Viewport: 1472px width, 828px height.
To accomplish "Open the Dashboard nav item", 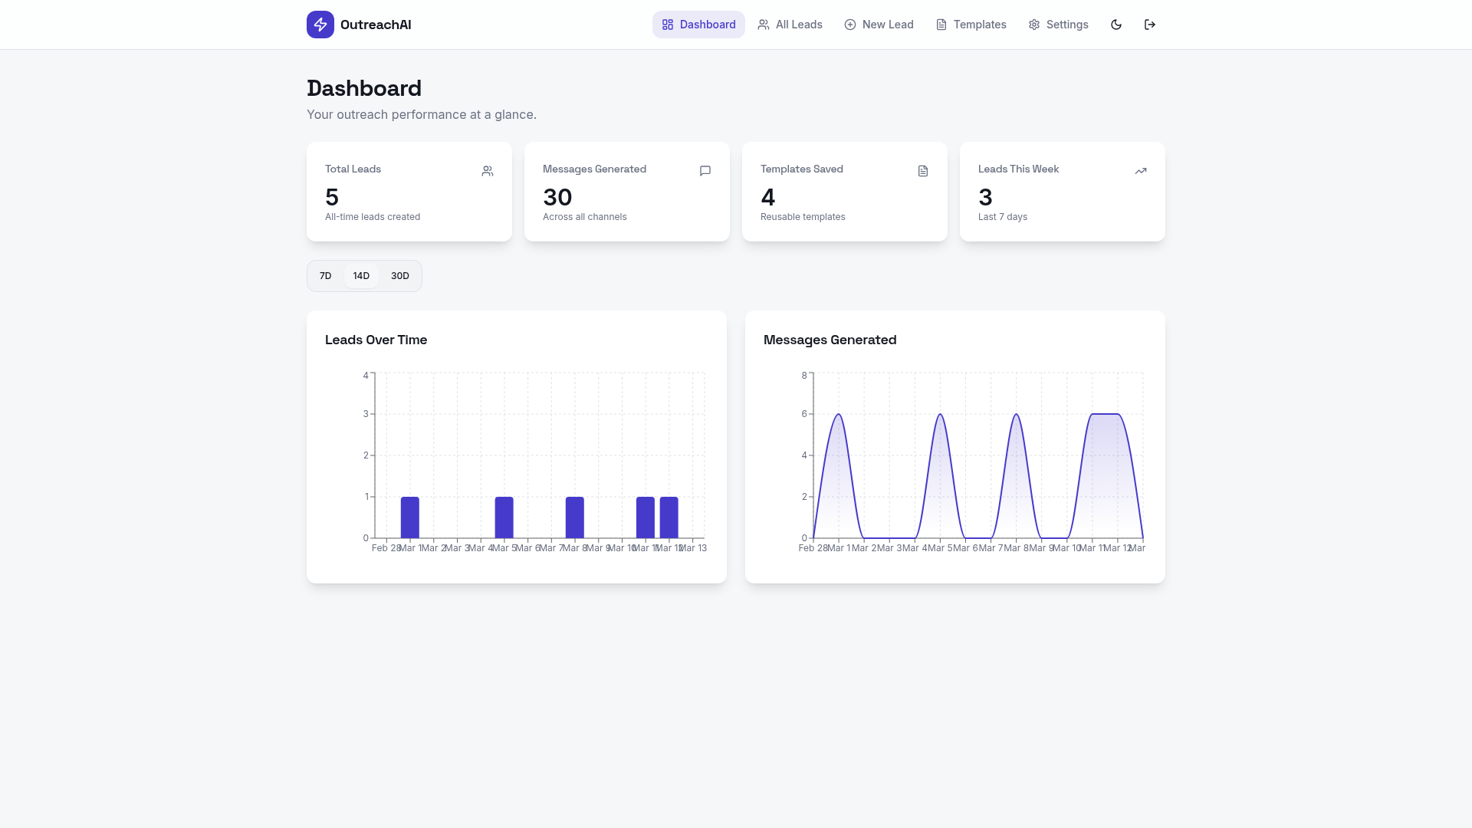I will pyautogui.click(x=698, y=25).
